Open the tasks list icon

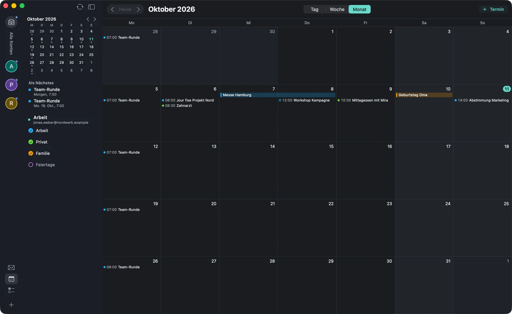point(11,290)
